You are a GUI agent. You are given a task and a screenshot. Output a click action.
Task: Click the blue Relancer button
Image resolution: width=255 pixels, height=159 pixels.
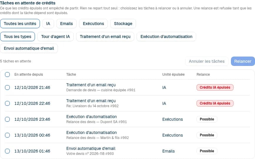(243, 61)
